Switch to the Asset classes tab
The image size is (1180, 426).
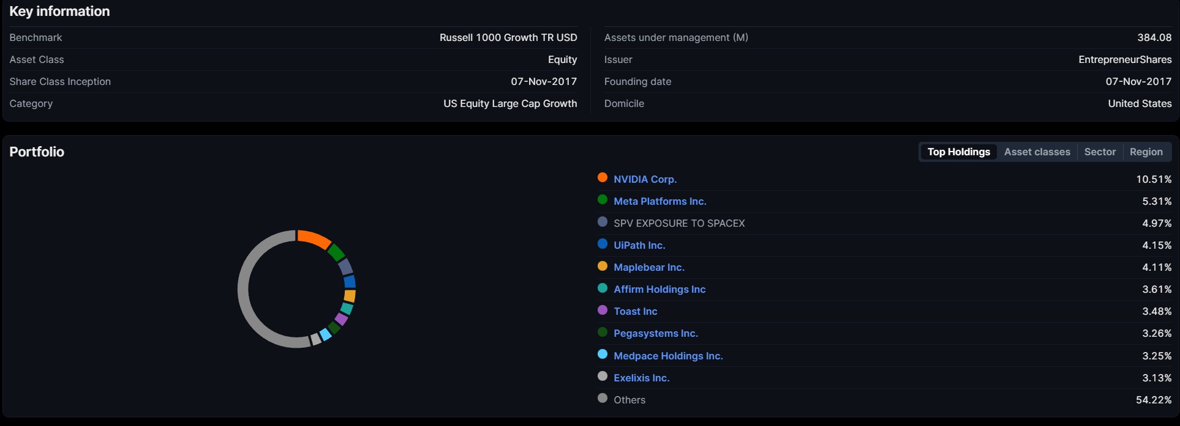1037,152
